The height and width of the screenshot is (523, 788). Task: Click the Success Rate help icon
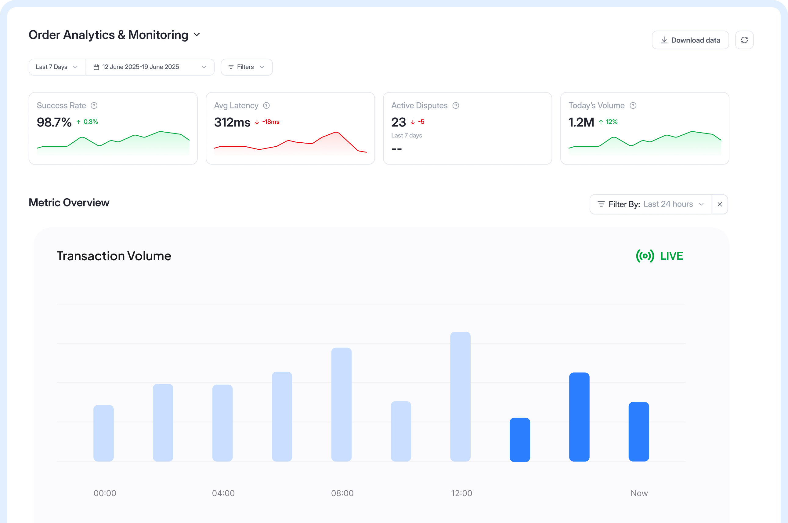[94, 105]
